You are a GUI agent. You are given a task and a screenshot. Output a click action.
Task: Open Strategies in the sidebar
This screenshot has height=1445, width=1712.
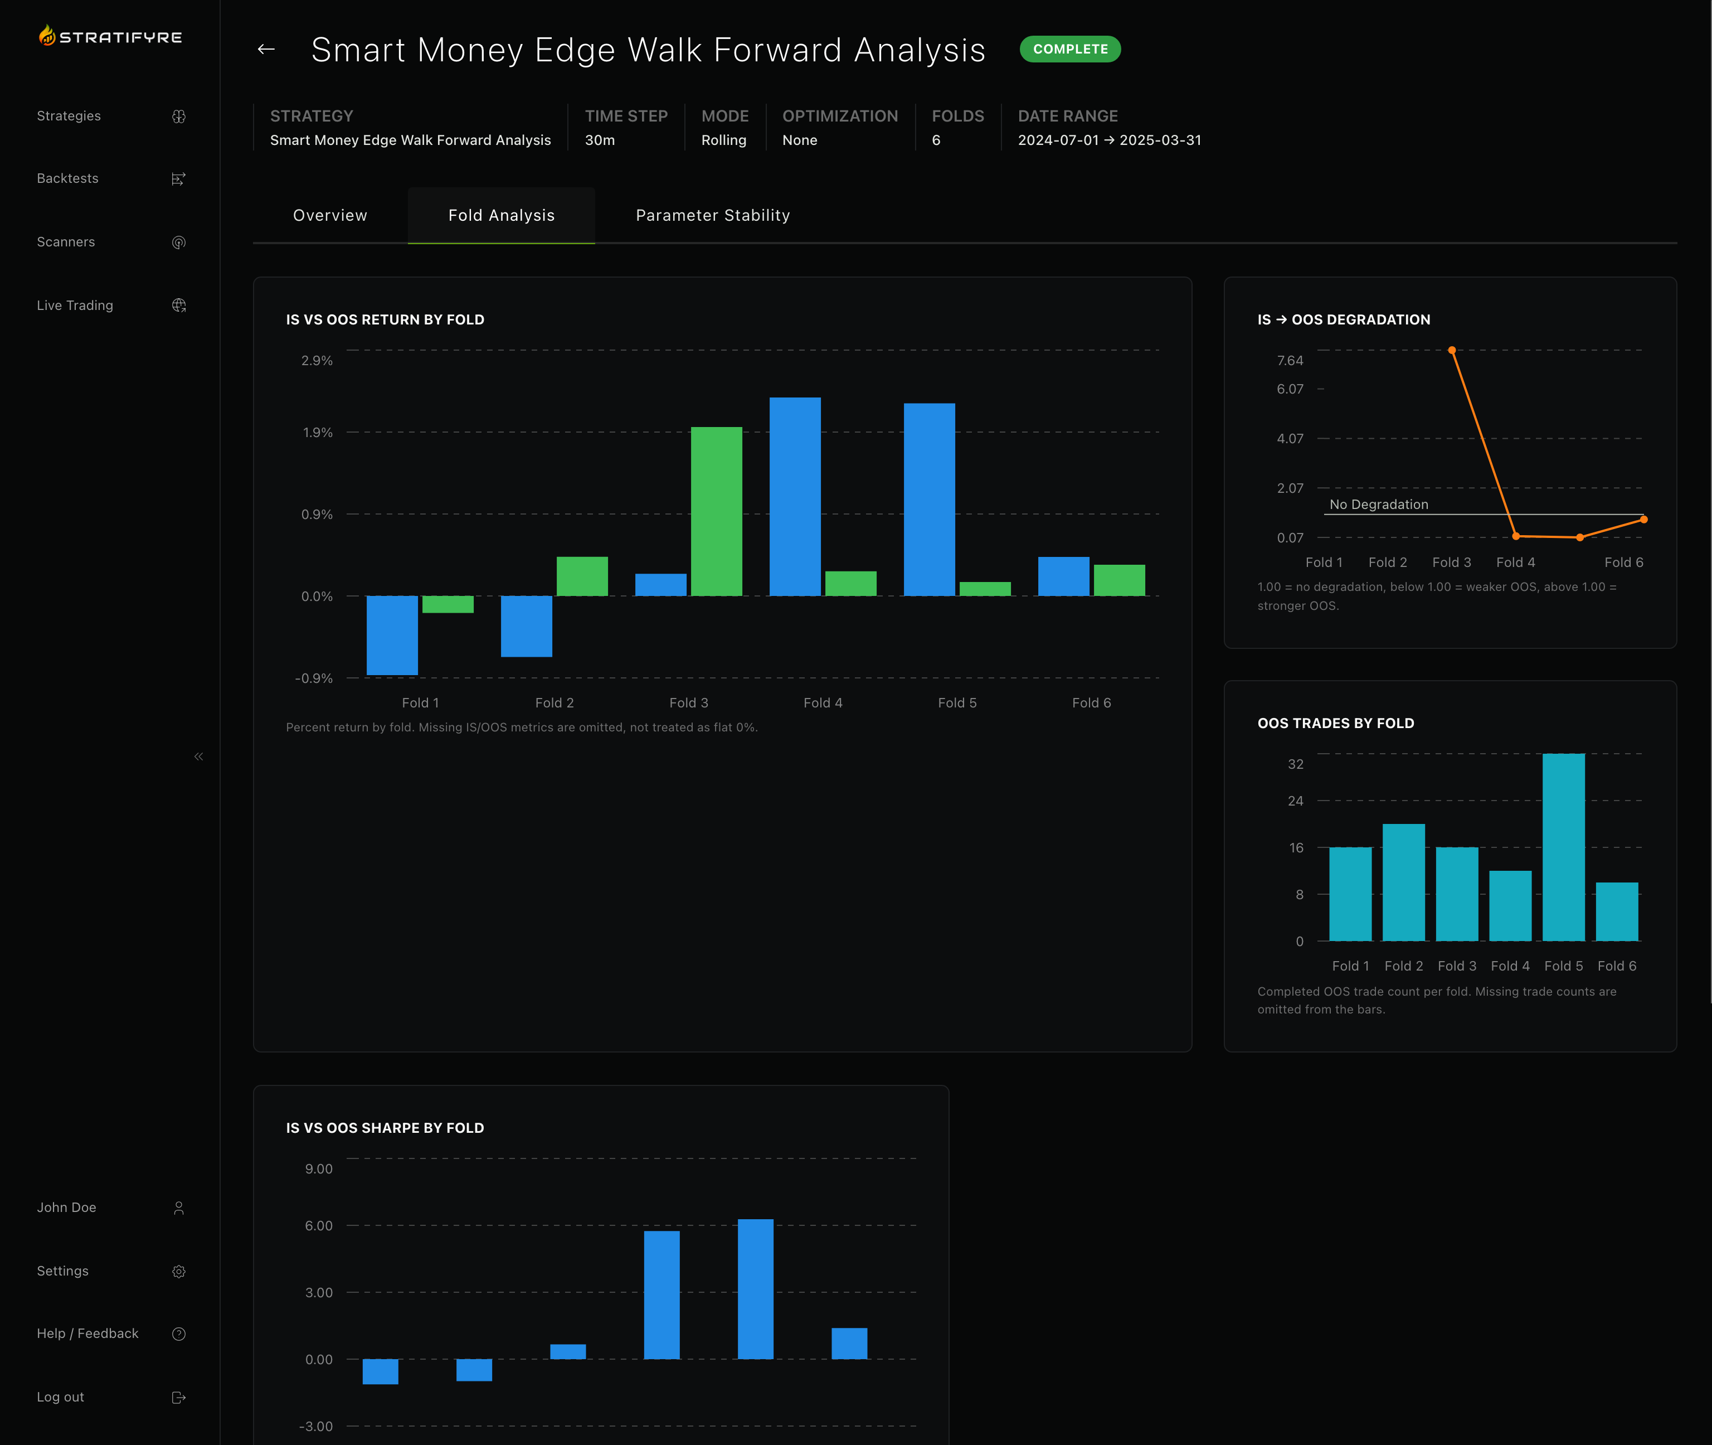[x=69, y=115]
